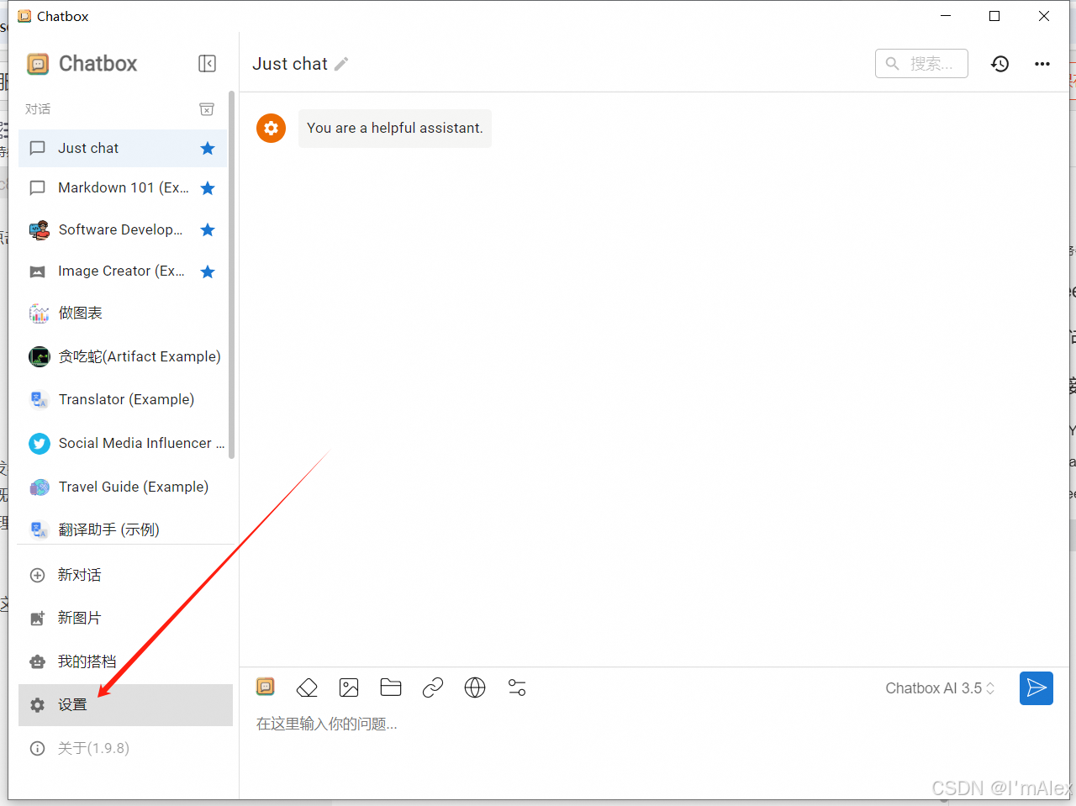The image size is (1076, 806).
Task: Click the Chatbox logo icon in sidebar
Action: coord(38,64)
